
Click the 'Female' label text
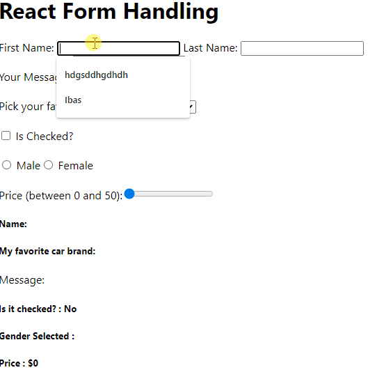tap(76, 166)
